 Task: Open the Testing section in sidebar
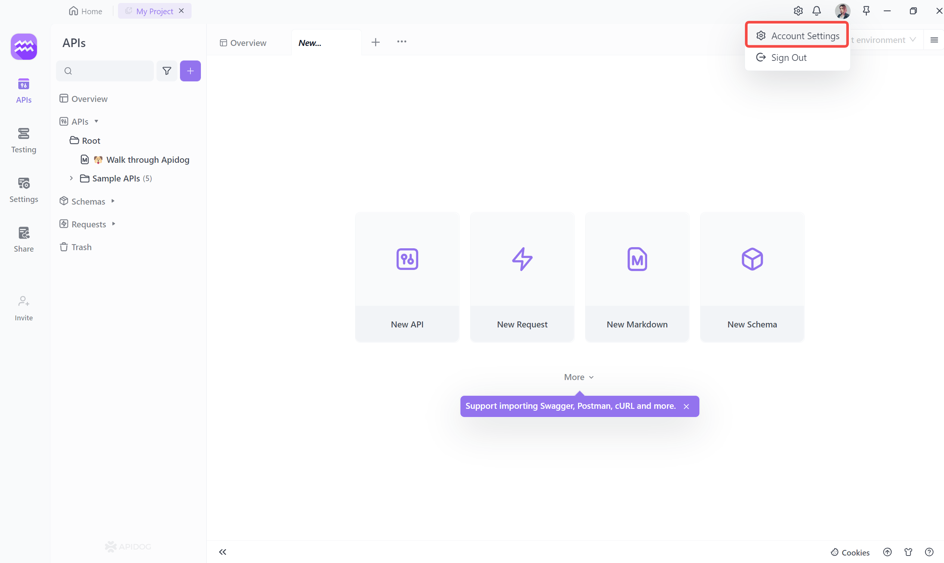click(24, 140)
